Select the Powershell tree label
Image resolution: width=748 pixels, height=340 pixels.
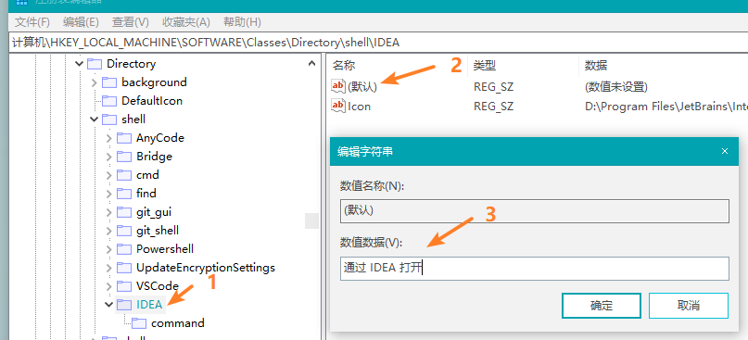[x=165, y=249]
